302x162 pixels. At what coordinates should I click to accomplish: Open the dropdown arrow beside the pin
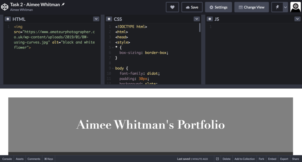(x=285, y=7)
